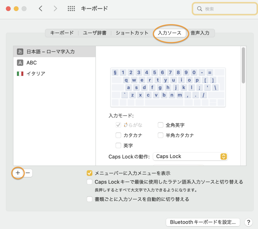
Task: Enable the 全角英字 checkbox
Action: [x=160, y=125]
